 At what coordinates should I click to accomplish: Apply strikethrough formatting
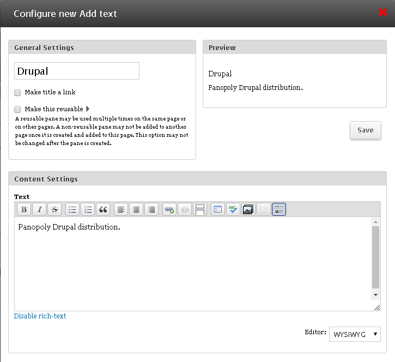[x=54, y=209]
